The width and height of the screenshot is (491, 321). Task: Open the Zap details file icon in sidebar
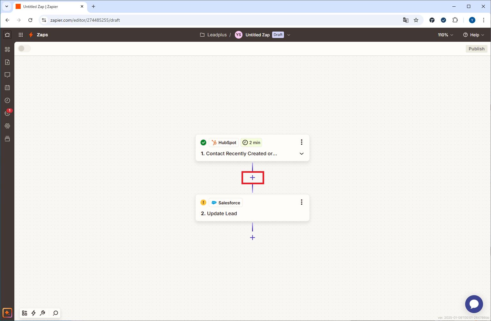tap(7, 62)
